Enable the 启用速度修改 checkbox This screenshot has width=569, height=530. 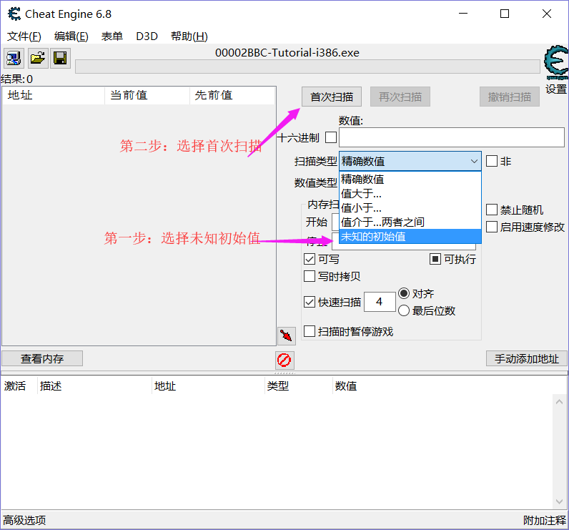pos(492,227)
